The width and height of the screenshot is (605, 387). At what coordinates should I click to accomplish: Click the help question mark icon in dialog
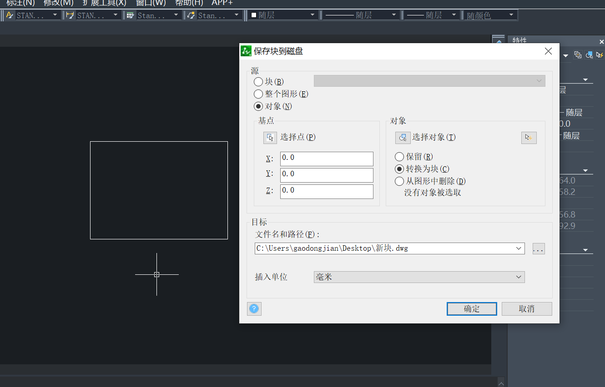point(254,308)
